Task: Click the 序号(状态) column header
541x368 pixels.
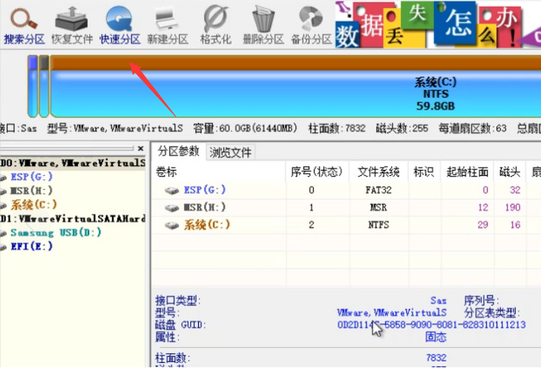Action: pyautogui.click(x=317, y=171)
